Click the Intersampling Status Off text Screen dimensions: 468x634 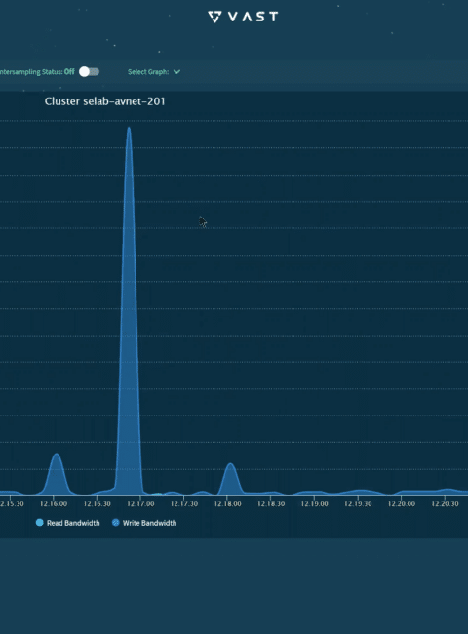click(37, 72)
